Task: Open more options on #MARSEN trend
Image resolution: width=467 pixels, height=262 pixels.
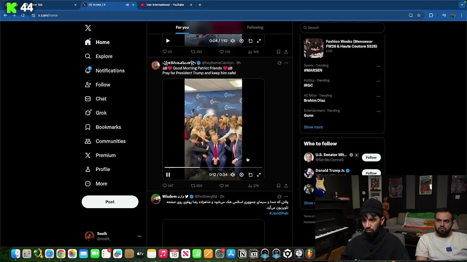Action: [378, 67]
